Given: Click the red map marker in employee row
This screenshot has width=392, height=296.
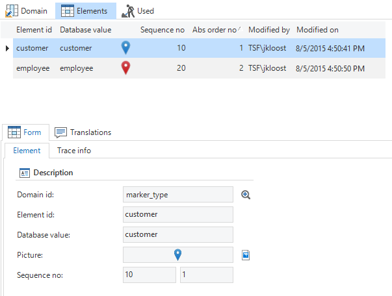Looking at the screenshot, I should [126, 68].
